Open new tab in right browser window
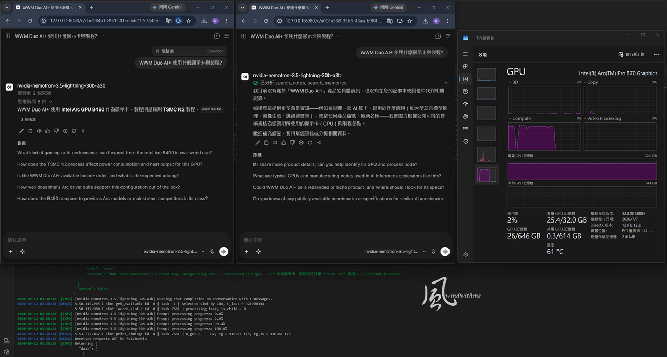The height and width of the screenshot is (357, 667). [x=327, y=7]
